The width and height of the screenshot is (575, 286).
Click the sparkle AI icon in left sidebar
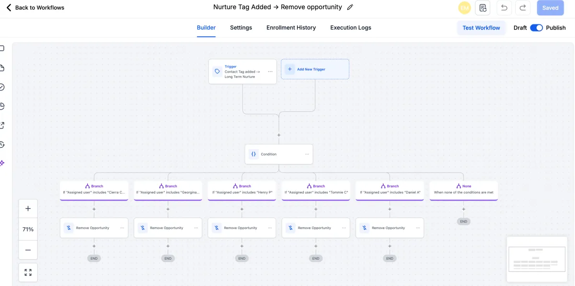[x=2, y=163]
